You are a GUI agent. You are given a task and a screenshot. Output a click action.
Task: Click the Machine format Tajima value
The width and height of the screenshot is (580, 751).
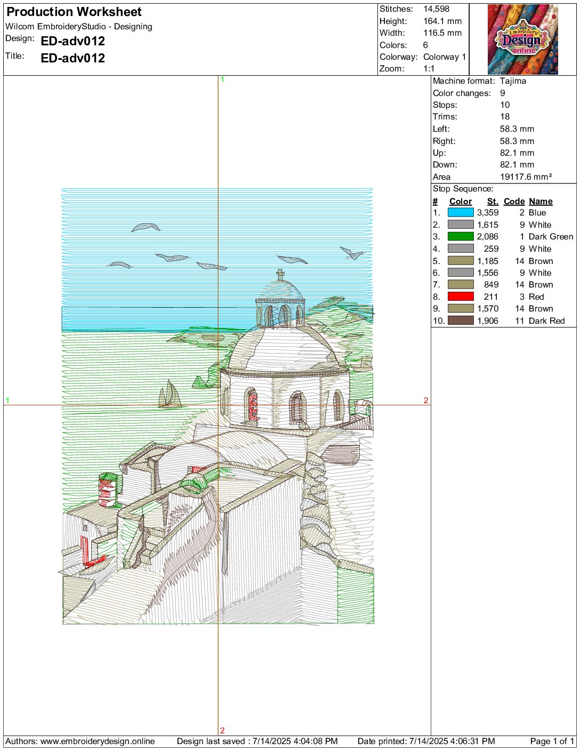click(513, 81)
